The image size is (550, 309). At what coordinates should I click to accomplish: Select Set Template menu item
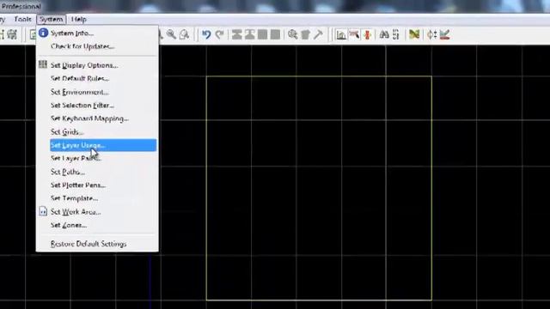[97, 198]
